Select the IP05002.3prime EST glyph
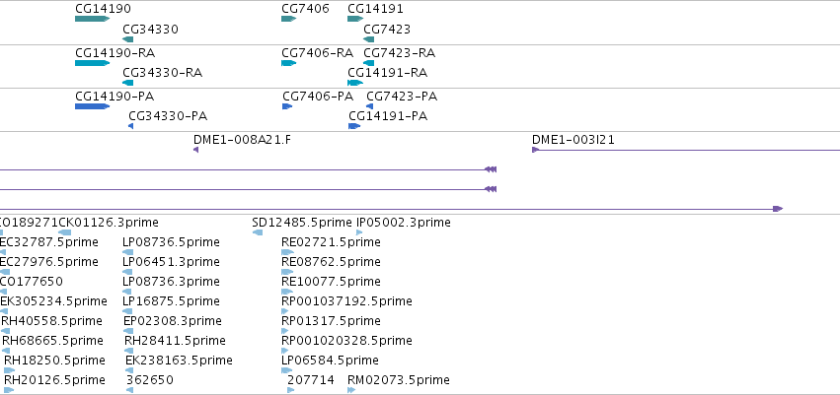Screen dimensions: 840x395 click(359, 232)
